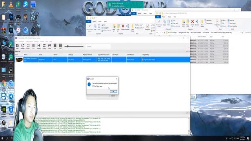Click the Back arrow in rightmost Explorer window
Viewport: 251px width, 141px height.
pyautogui.click(x=157, y=33)
